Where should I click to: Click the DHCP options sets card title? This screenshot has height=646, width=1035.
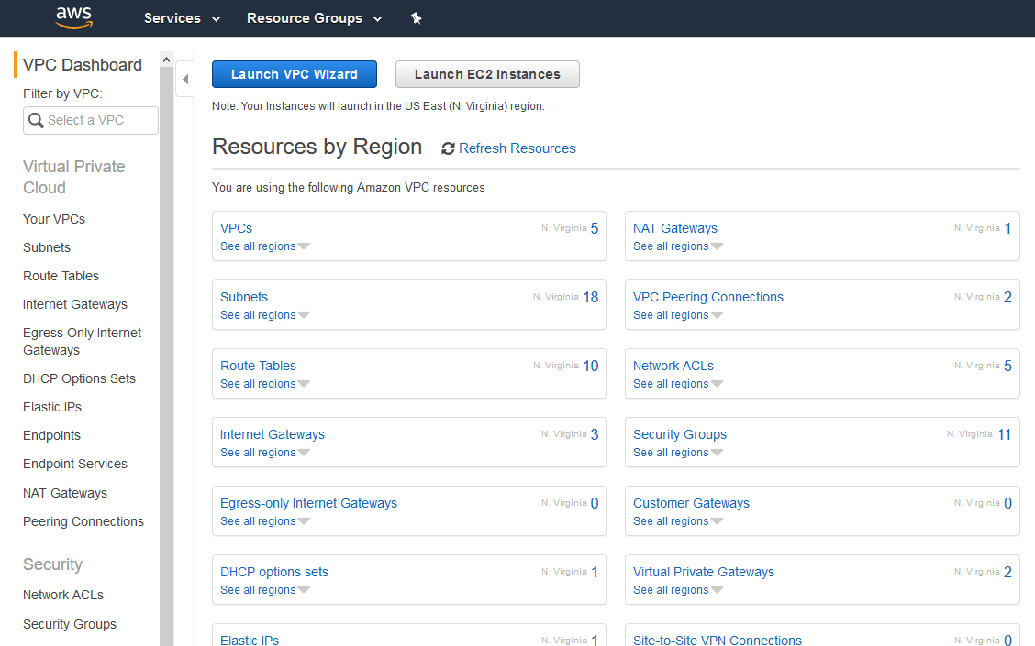click(x=274, y=572)
